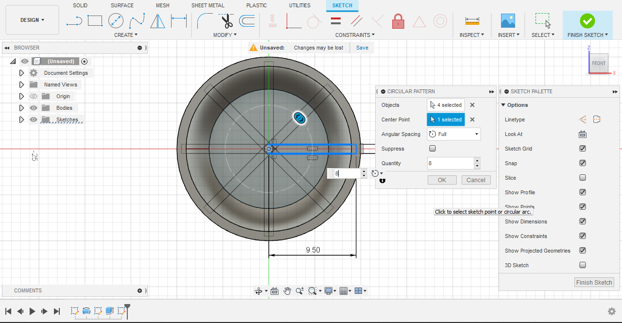
Task: Select the Fillet tool in Modify
Action: pyautogui.click(x=205, y=21)
